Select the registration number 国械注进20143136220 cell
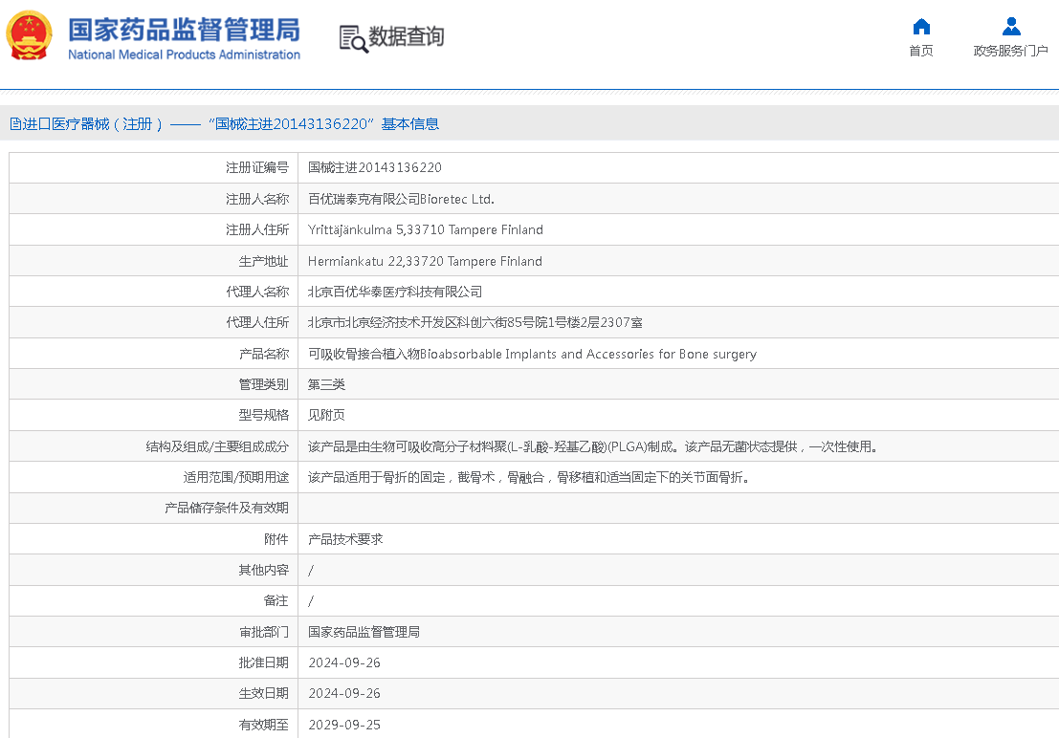This screenshot has width=1059, height=738. pyautogui.click(x=375, y=167)
